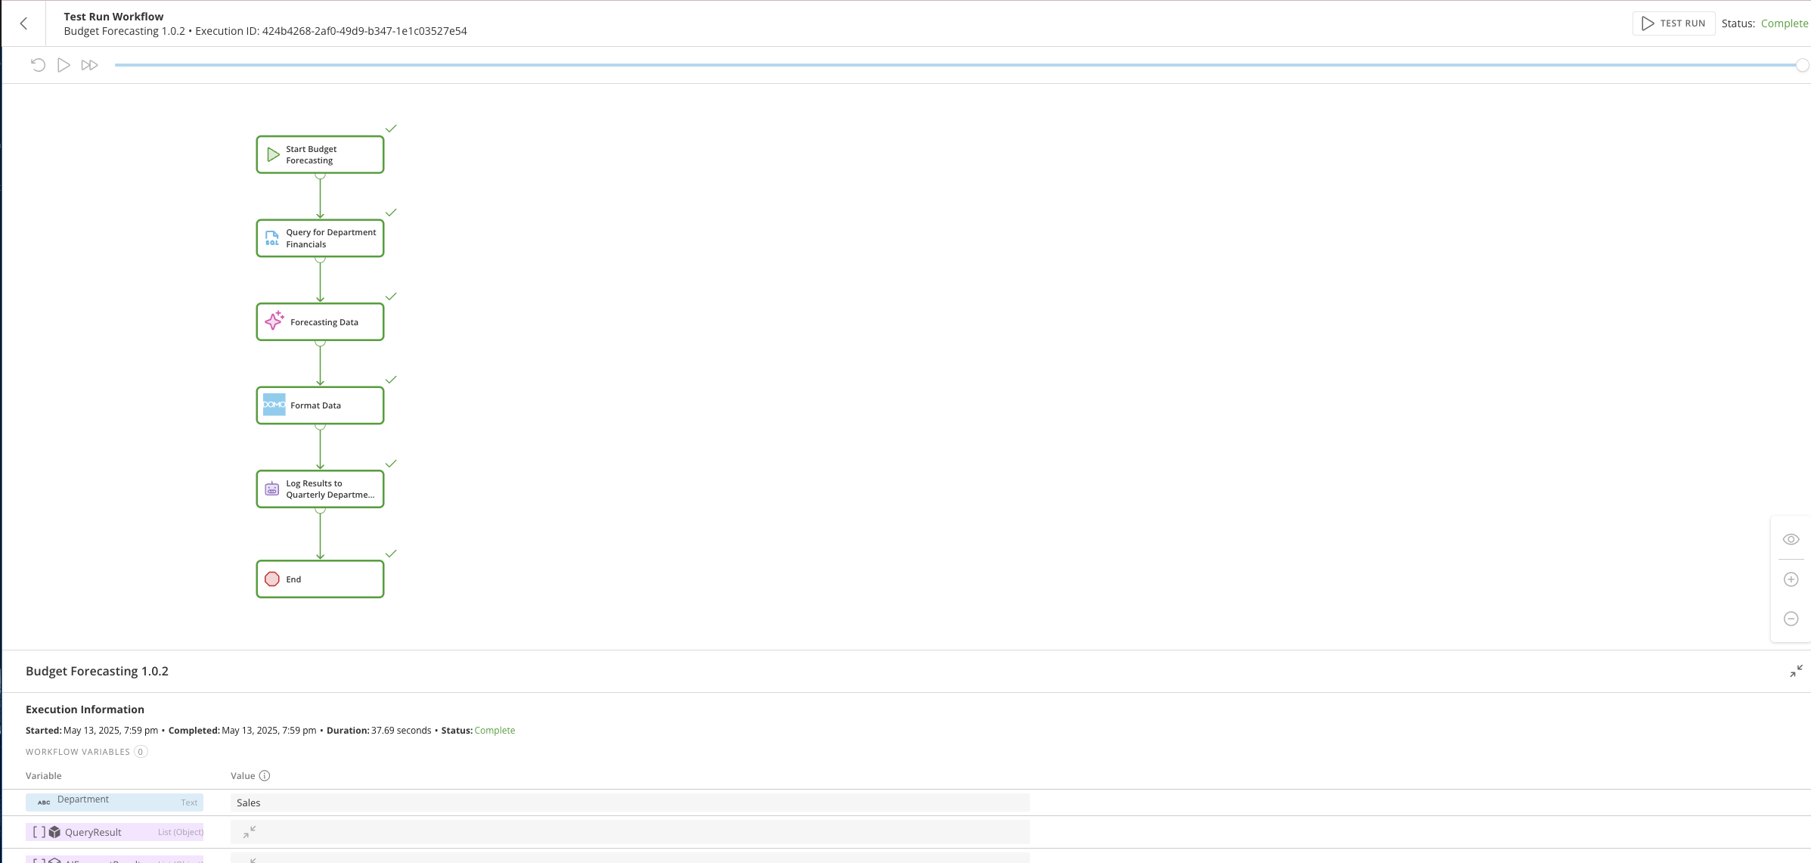Click the green checkmark beside the End node
This screenshot has height=863, width=1811.
tap(392, 553)
